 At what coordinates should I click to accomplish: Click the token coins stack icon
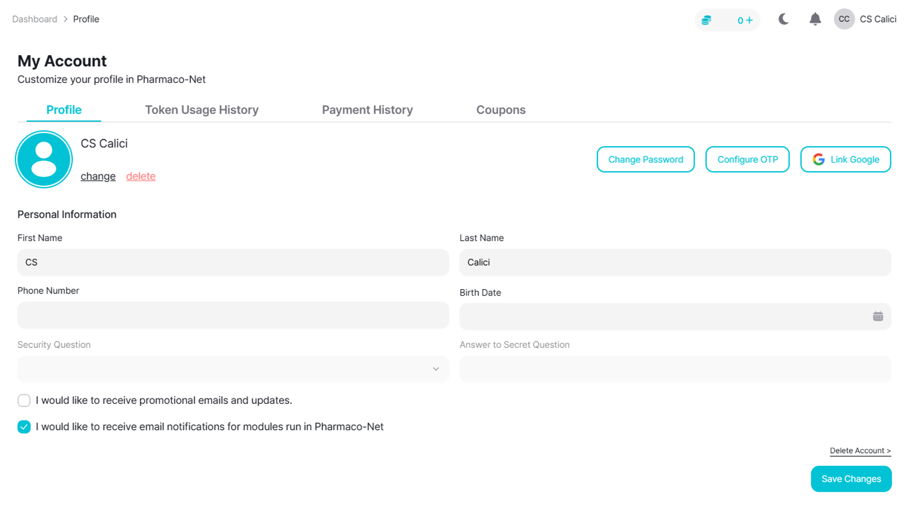[706, 20]
